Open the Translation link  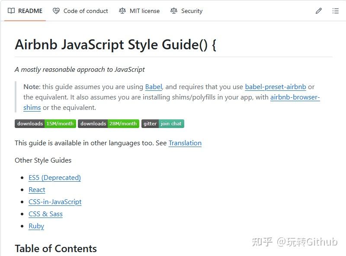click(x=185, y=143)
